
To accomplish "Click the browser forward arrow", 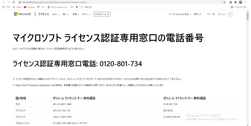I will (x=9, y=2).
